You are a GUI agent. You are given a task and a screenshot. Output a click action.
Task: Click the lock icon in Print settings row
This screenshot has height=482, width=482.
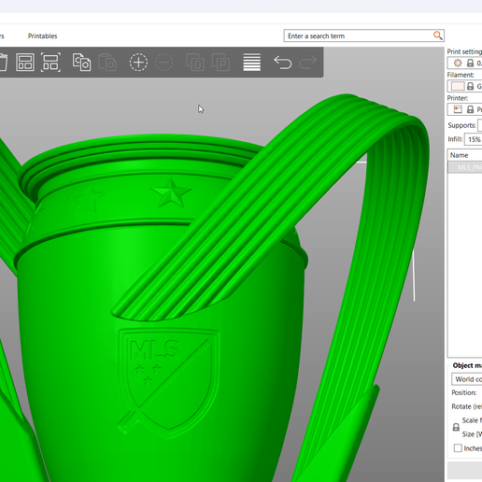pos(470,63)
